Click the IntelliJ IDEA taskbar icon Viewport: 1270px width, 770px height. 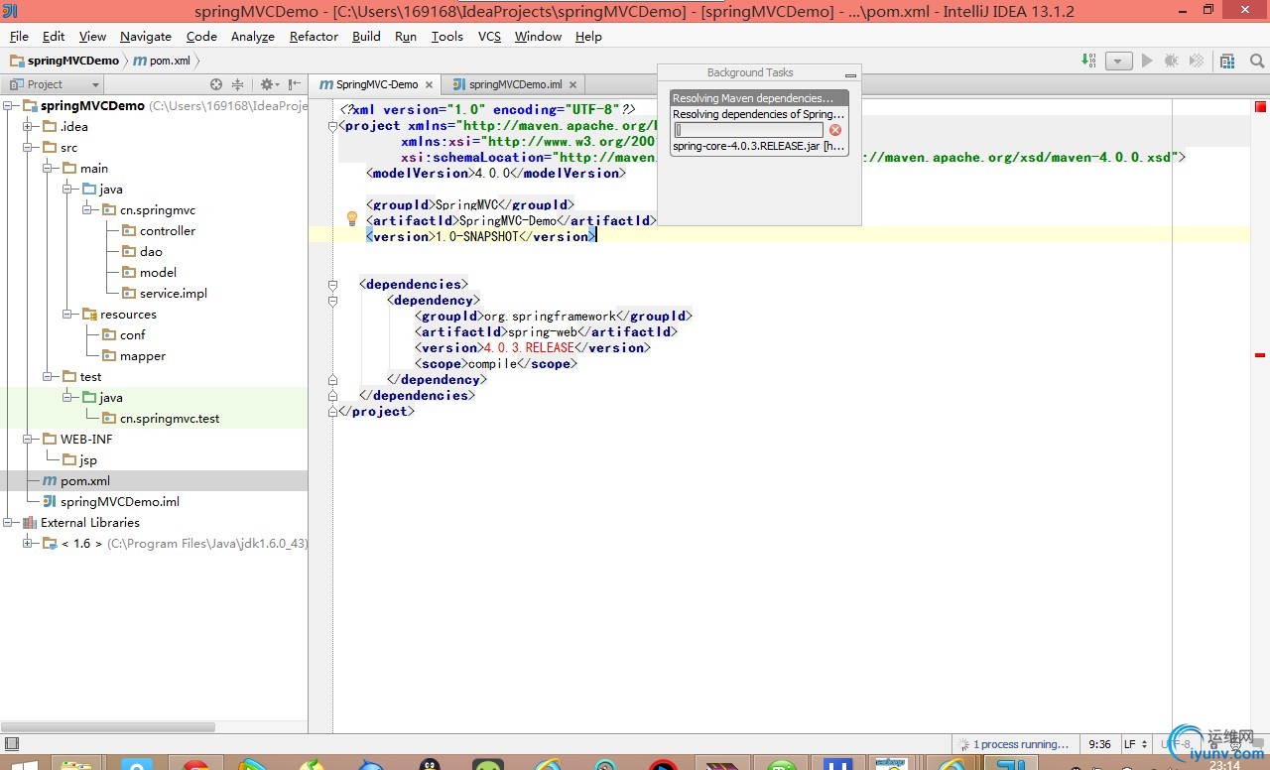pos(1010,764)
